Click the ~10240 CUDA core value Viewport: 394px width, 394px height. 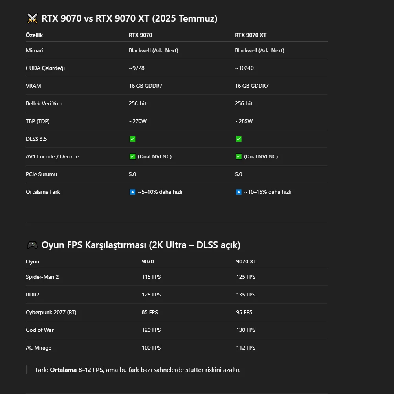(244, 68)
